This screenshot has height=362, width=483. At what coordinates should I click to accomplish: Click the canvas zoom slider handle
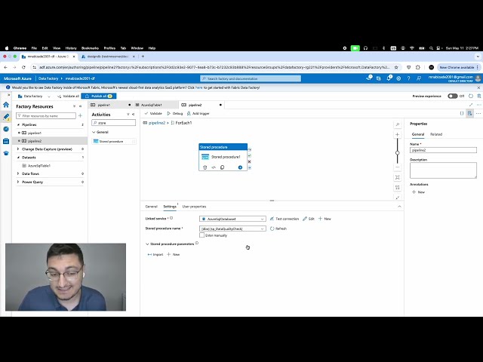(x=398, y=152)
